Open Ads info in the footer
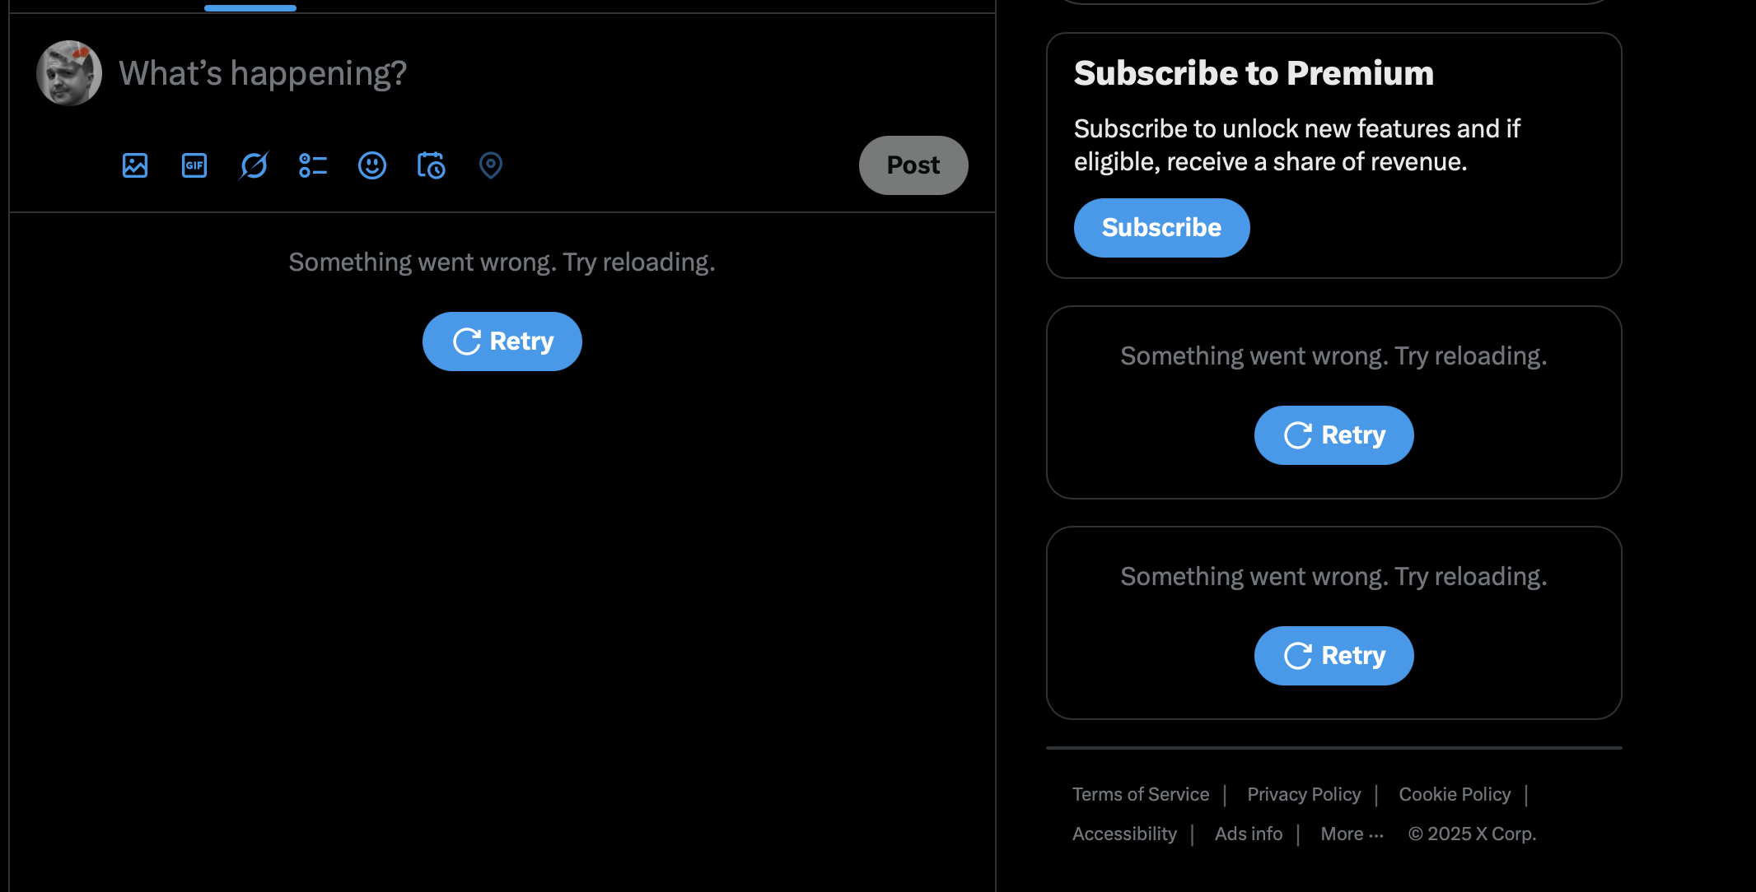The height and width of the screenshot is (892, 1756). tap(1249, 834)
